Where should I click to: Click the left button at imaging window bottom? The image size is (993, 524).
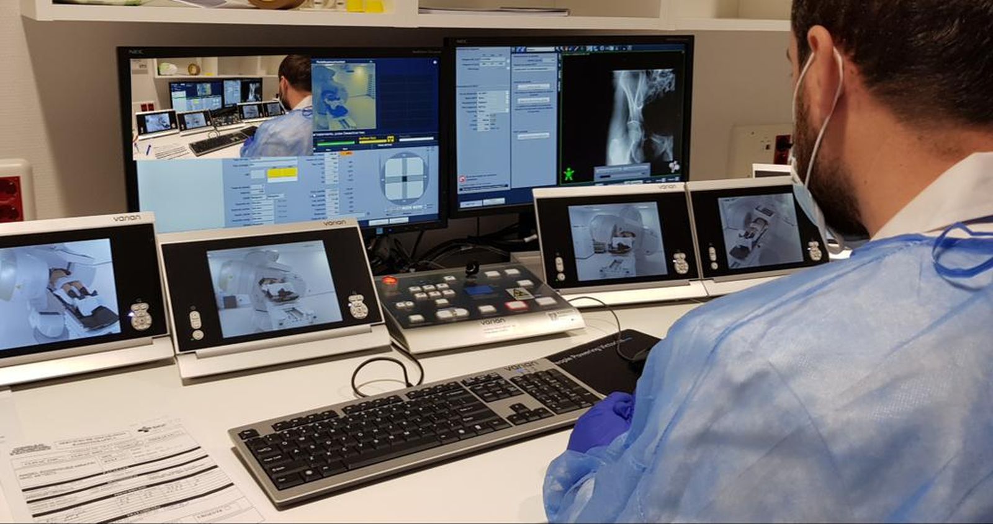coord(471,203)
